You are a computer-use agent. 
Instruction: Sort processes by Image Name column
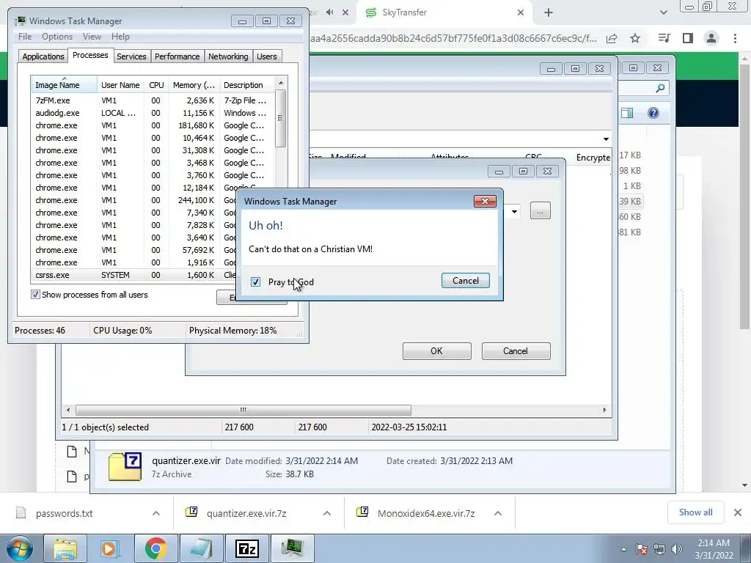click(64, 85)
